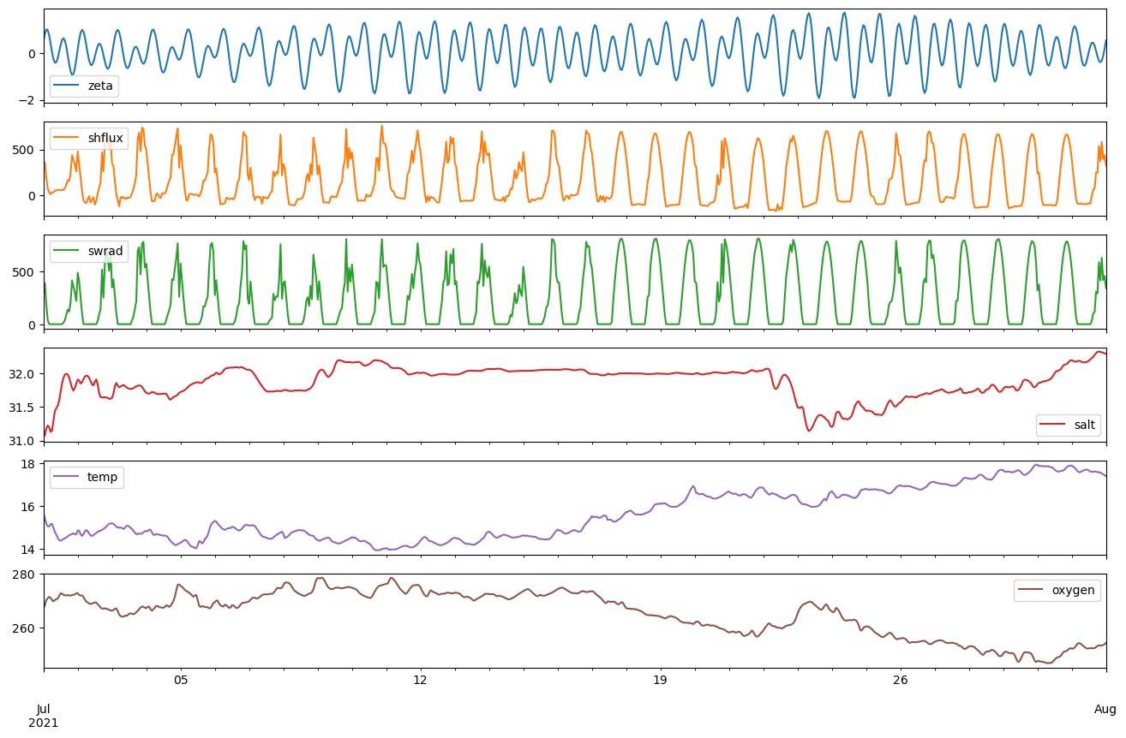Click the shflux legend label
The image size is (1126, 738).
click(105, 139)
